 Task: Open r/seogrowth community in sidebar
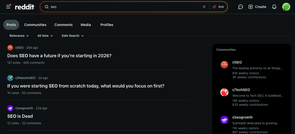(243, 117)
